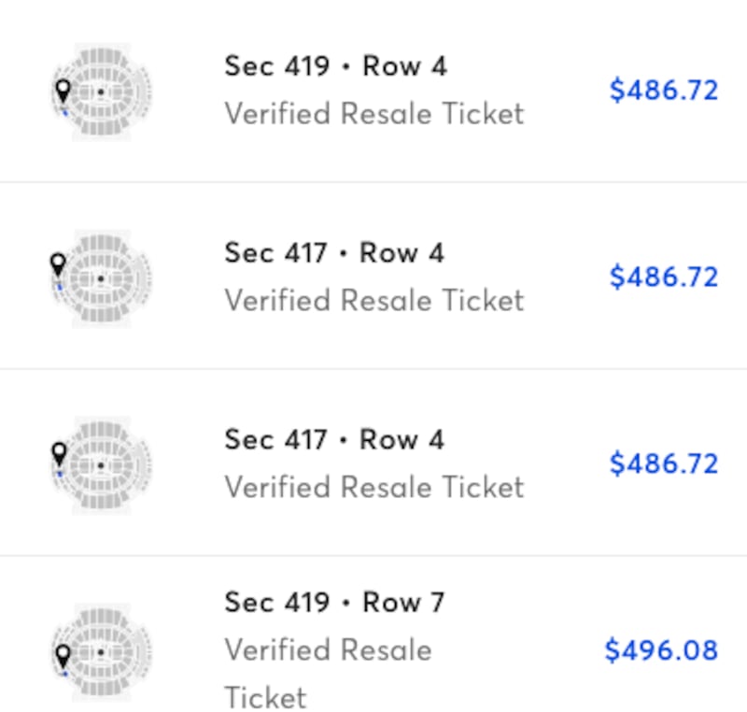Click the location pin on Sec 419 Row 7 map
The image size is (747, 712).
coord(63,654)
